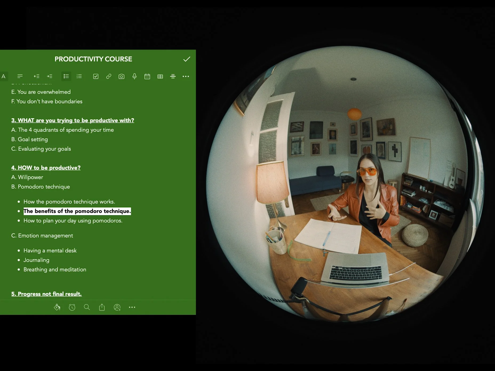The width and height of the screenshot is (495, 371).
Task: Insert a checklist using the checkbox icon
Action: [96, 76]
